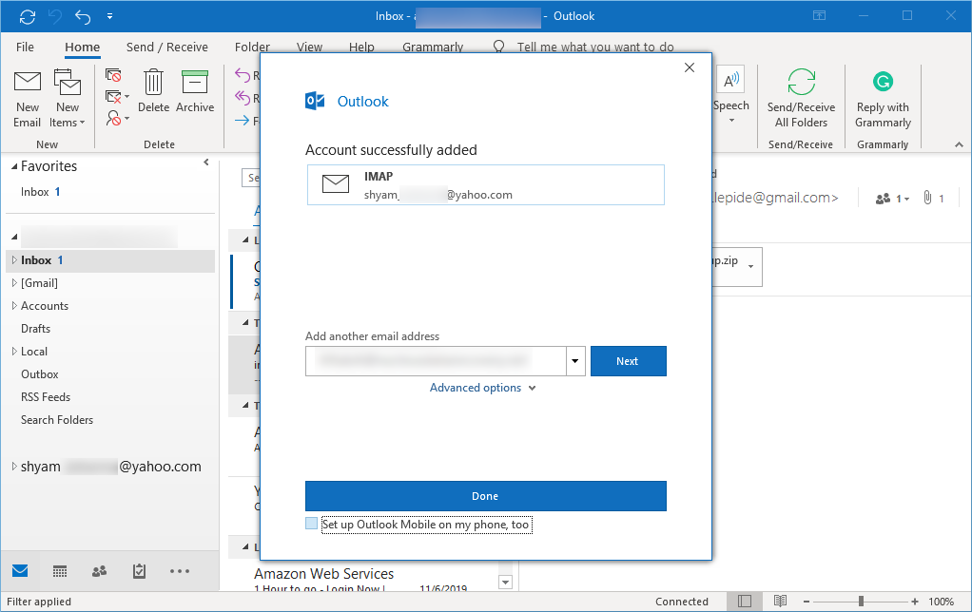Image resolution: width=972 pixels, height=612 pixels.
Task: Open the Tasks view icon
Action: [x=139, y=571]
